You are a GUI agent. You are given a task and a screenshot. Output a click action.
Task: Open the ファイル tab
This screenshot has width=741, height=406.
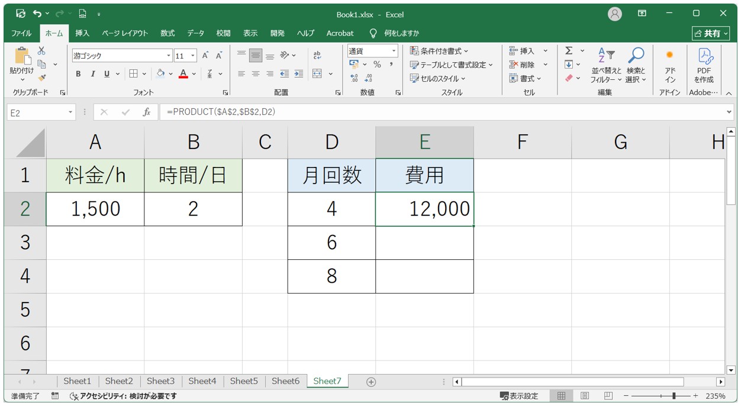click(x=21, y=33)
